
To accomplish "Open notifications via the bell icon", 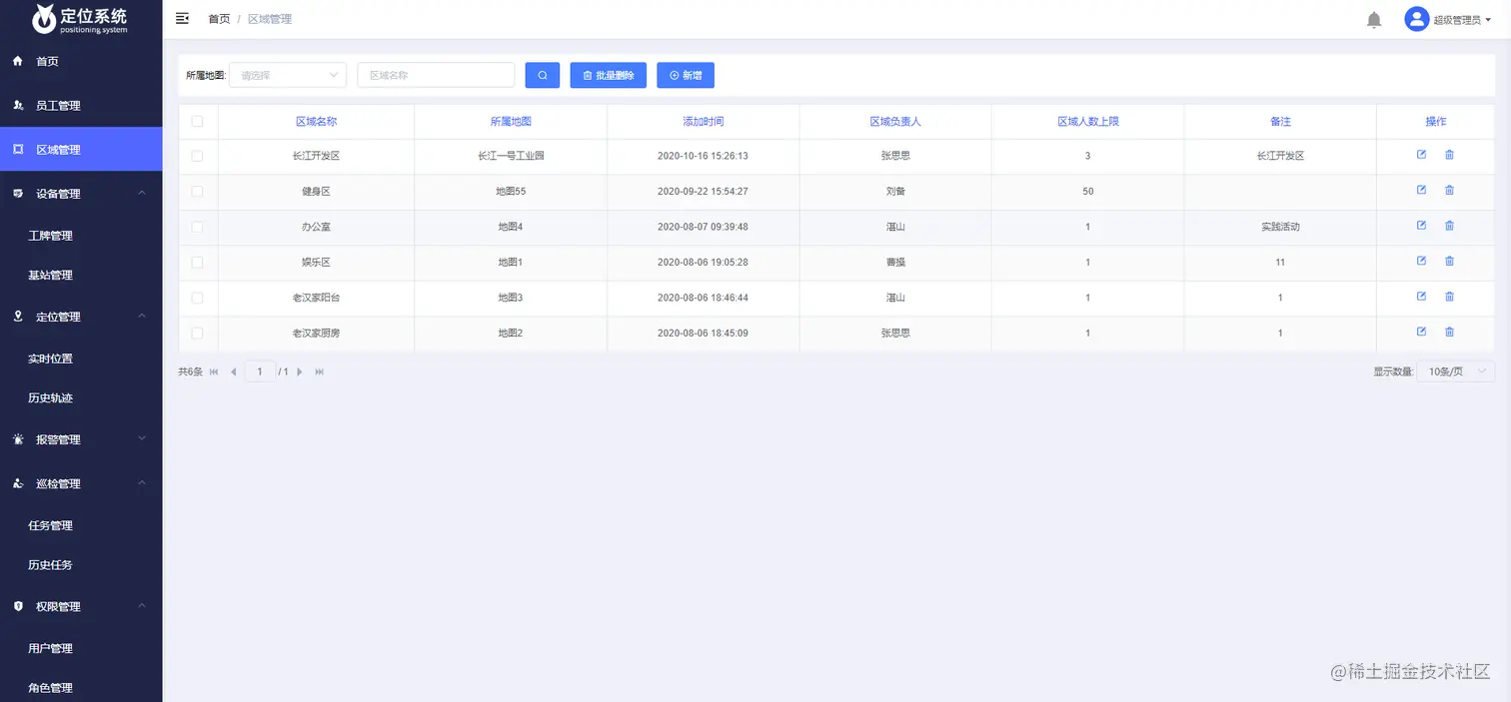I will [1373, 18].
